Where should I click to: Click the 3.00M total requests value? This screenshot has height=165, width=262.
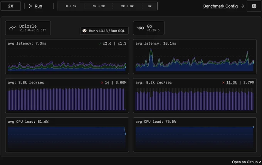coord(121,82)
